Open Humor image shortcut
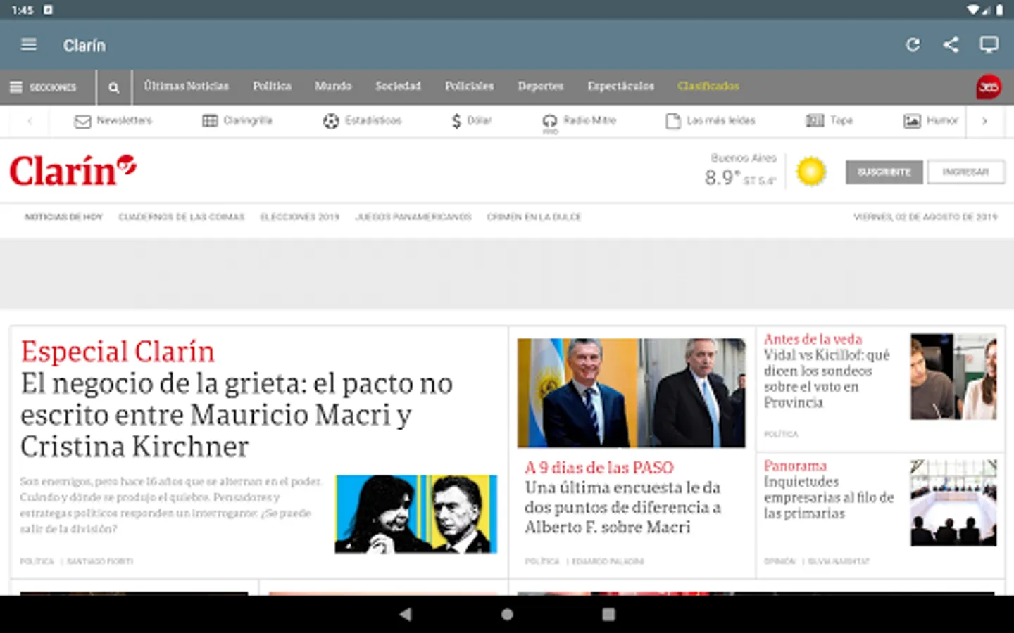This screenshot has height=633, width=1014. coord(931,121)
